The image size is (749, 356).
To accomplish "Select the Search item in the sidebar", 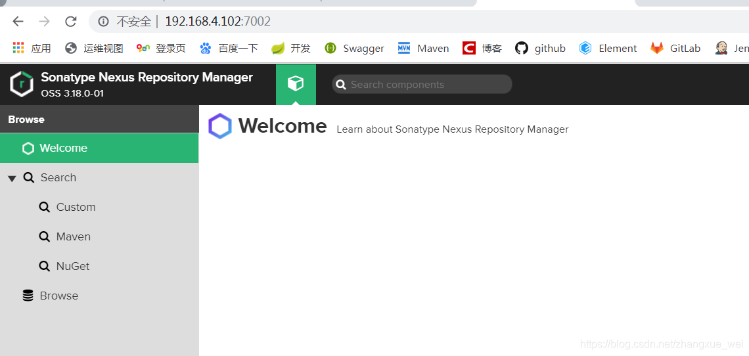I will pyautogui.click(x=99, y=178).
